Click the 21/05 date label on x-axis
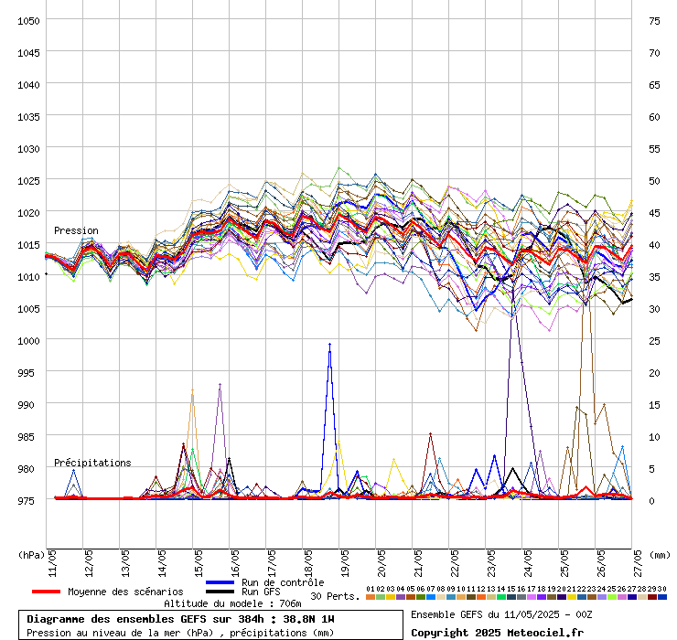The image size is (677, 640). [x=418, y=563]
